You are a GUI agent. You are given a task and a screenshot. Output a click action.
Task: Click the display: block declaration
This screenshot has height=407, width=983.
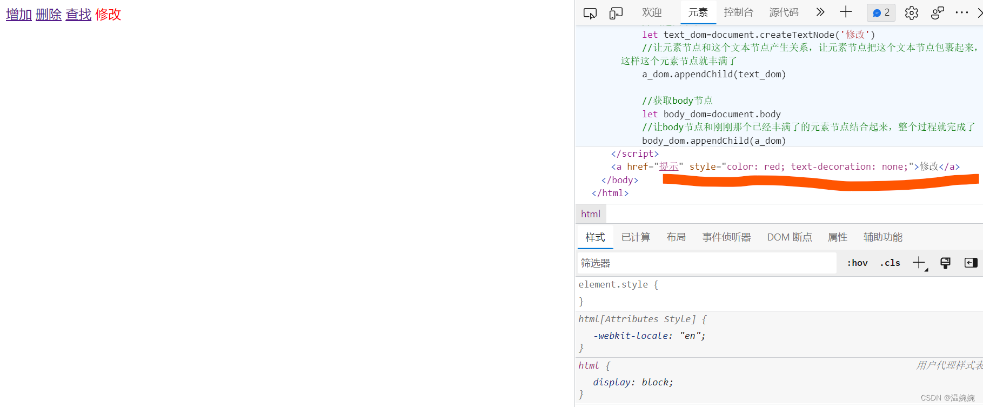click(633, 382)
